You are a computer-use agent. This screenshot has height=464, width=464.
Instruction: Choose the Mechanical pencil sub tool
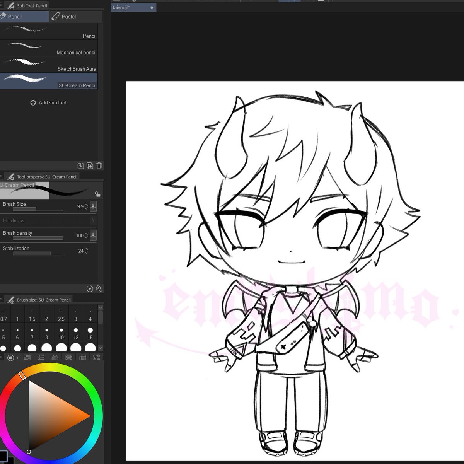point(49,48)
